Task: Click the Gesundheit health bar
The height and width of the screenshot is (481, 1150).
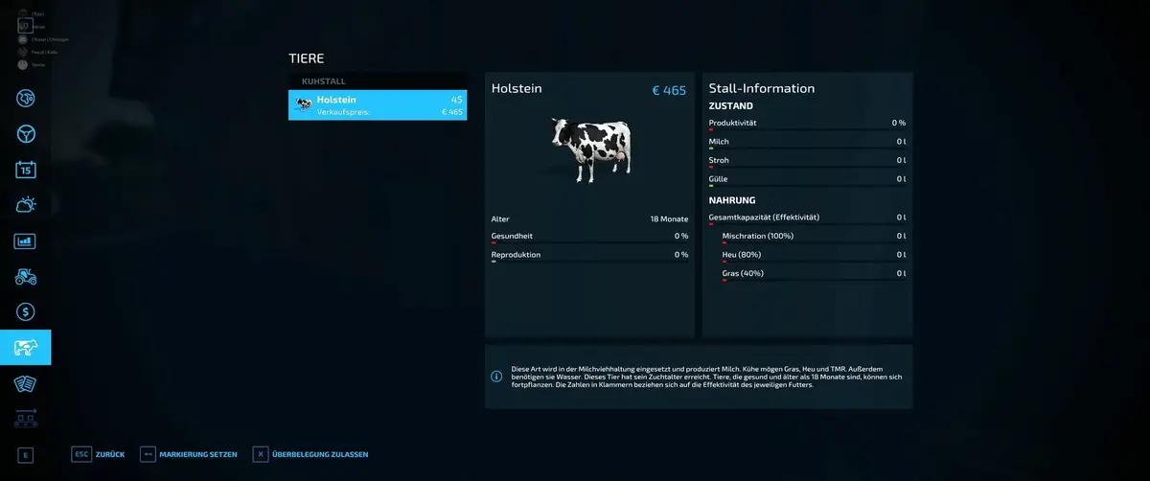Action: point(589,242)
